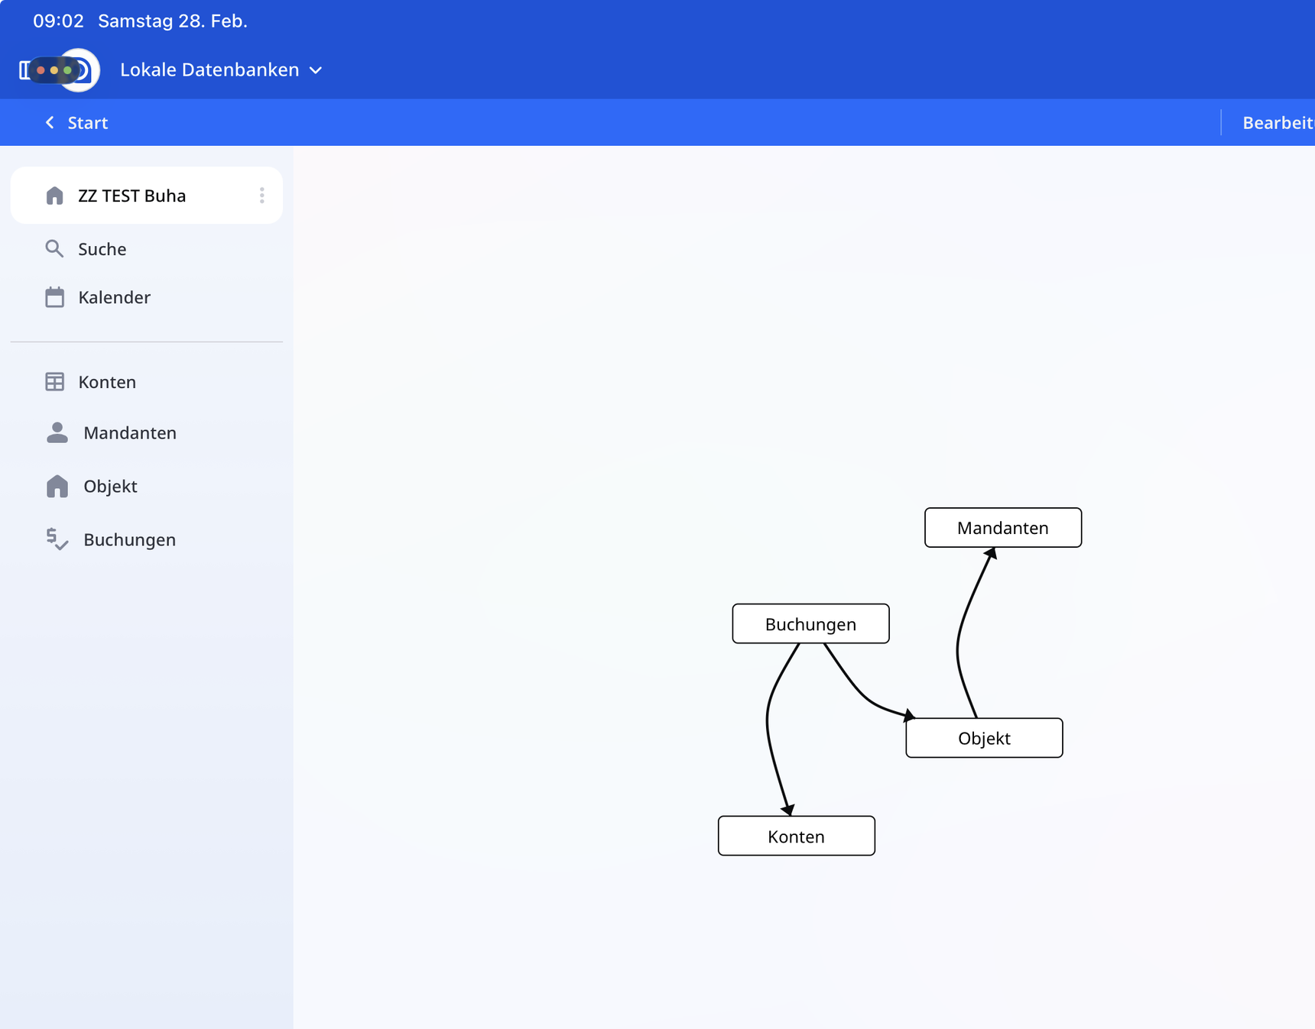Image resolution: width=1315 pixels, height=1029 pixels.
Task: Click the magnifying glass Suche icon
Action: 54,249
